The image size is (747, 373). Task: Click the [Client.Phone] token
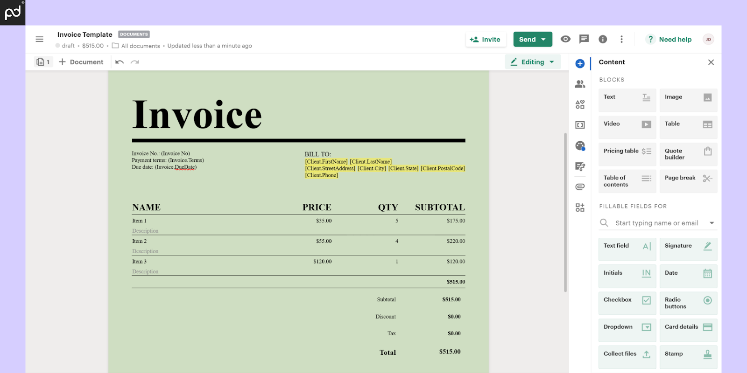click(x=322, y=175)
